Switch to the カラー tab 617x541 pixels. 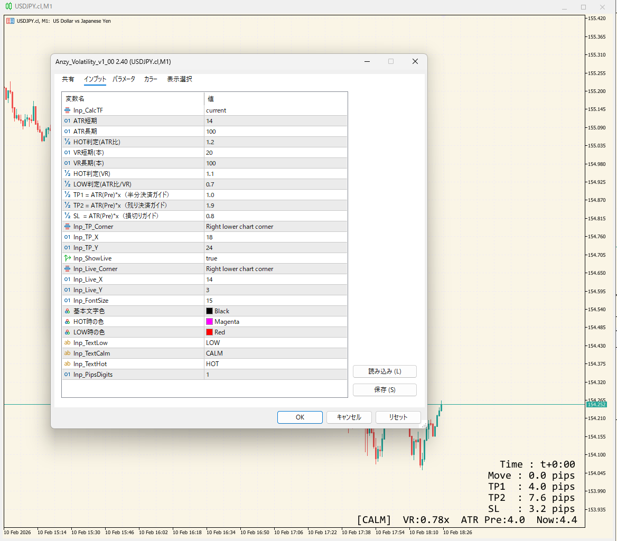[x=151, y=79]
